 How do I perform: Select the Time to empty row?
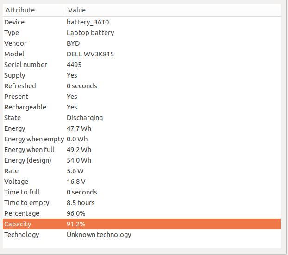(142, 203)
